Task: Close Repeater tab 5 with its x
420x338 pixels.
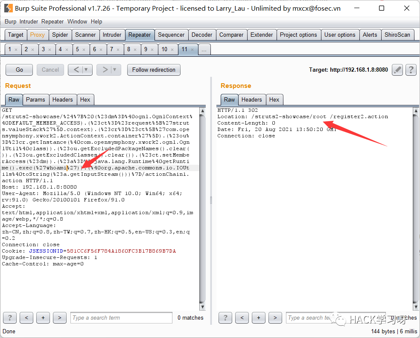Action: click(x=84, y=50)
